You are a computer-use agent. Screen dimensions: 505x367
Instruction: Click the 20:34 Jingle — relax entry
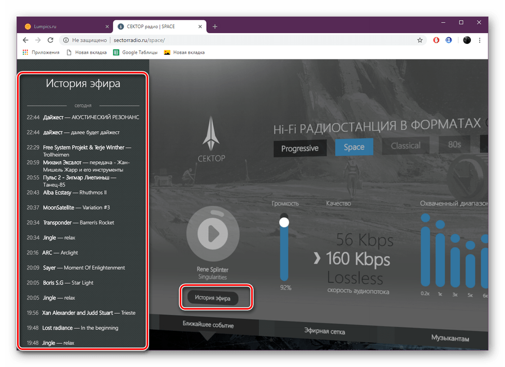pyautogui.click(x=51, y=237)
